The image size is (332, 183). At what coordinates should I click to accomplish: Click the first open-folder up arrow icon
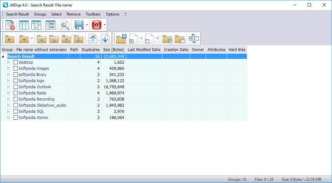(41, 38)
